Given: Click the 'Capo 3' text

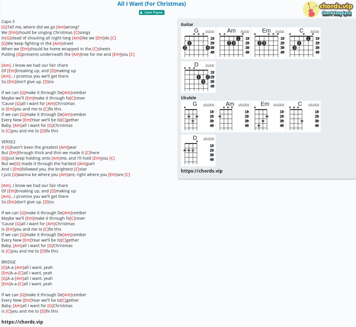Looking at the screenshot, I should [x=8, y=22].
